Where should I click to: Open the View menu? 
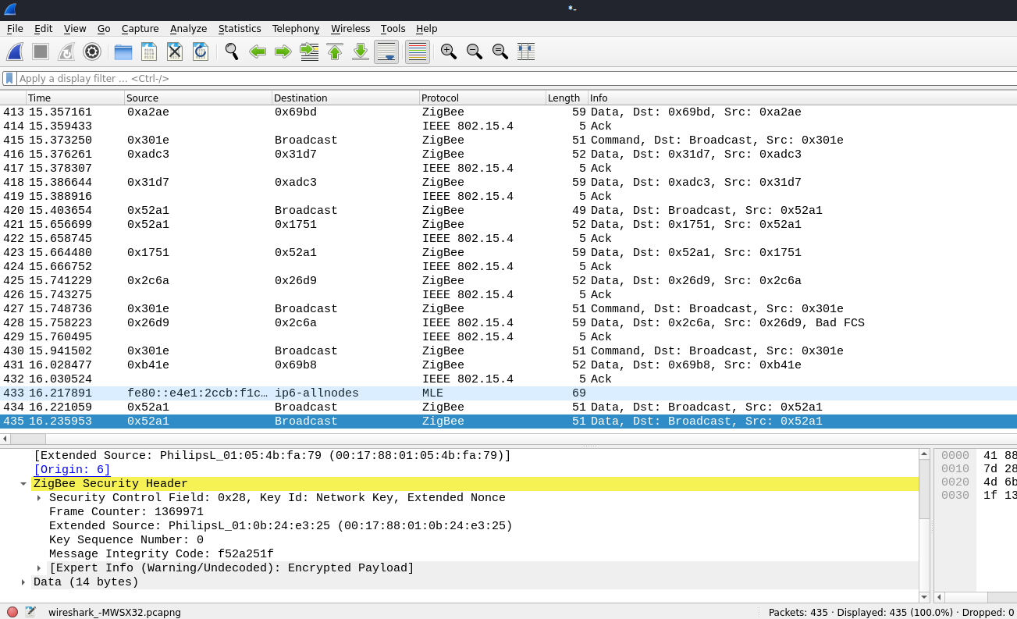pos(75,29)
